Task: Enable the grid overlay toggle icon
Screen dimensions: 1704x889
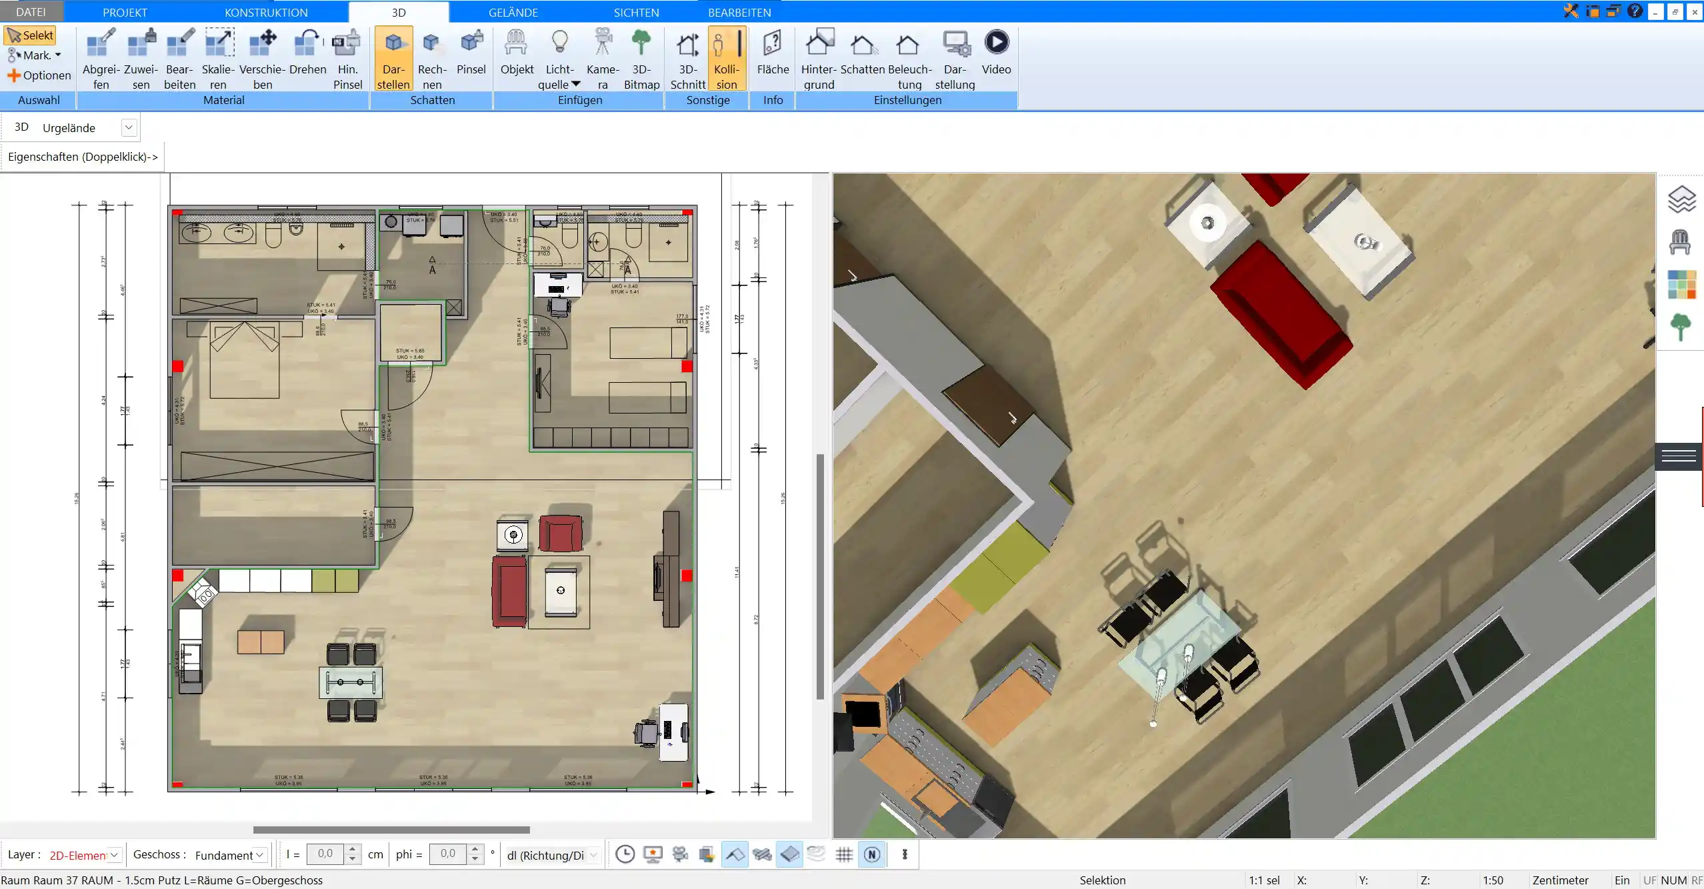Action: (844, 854)
